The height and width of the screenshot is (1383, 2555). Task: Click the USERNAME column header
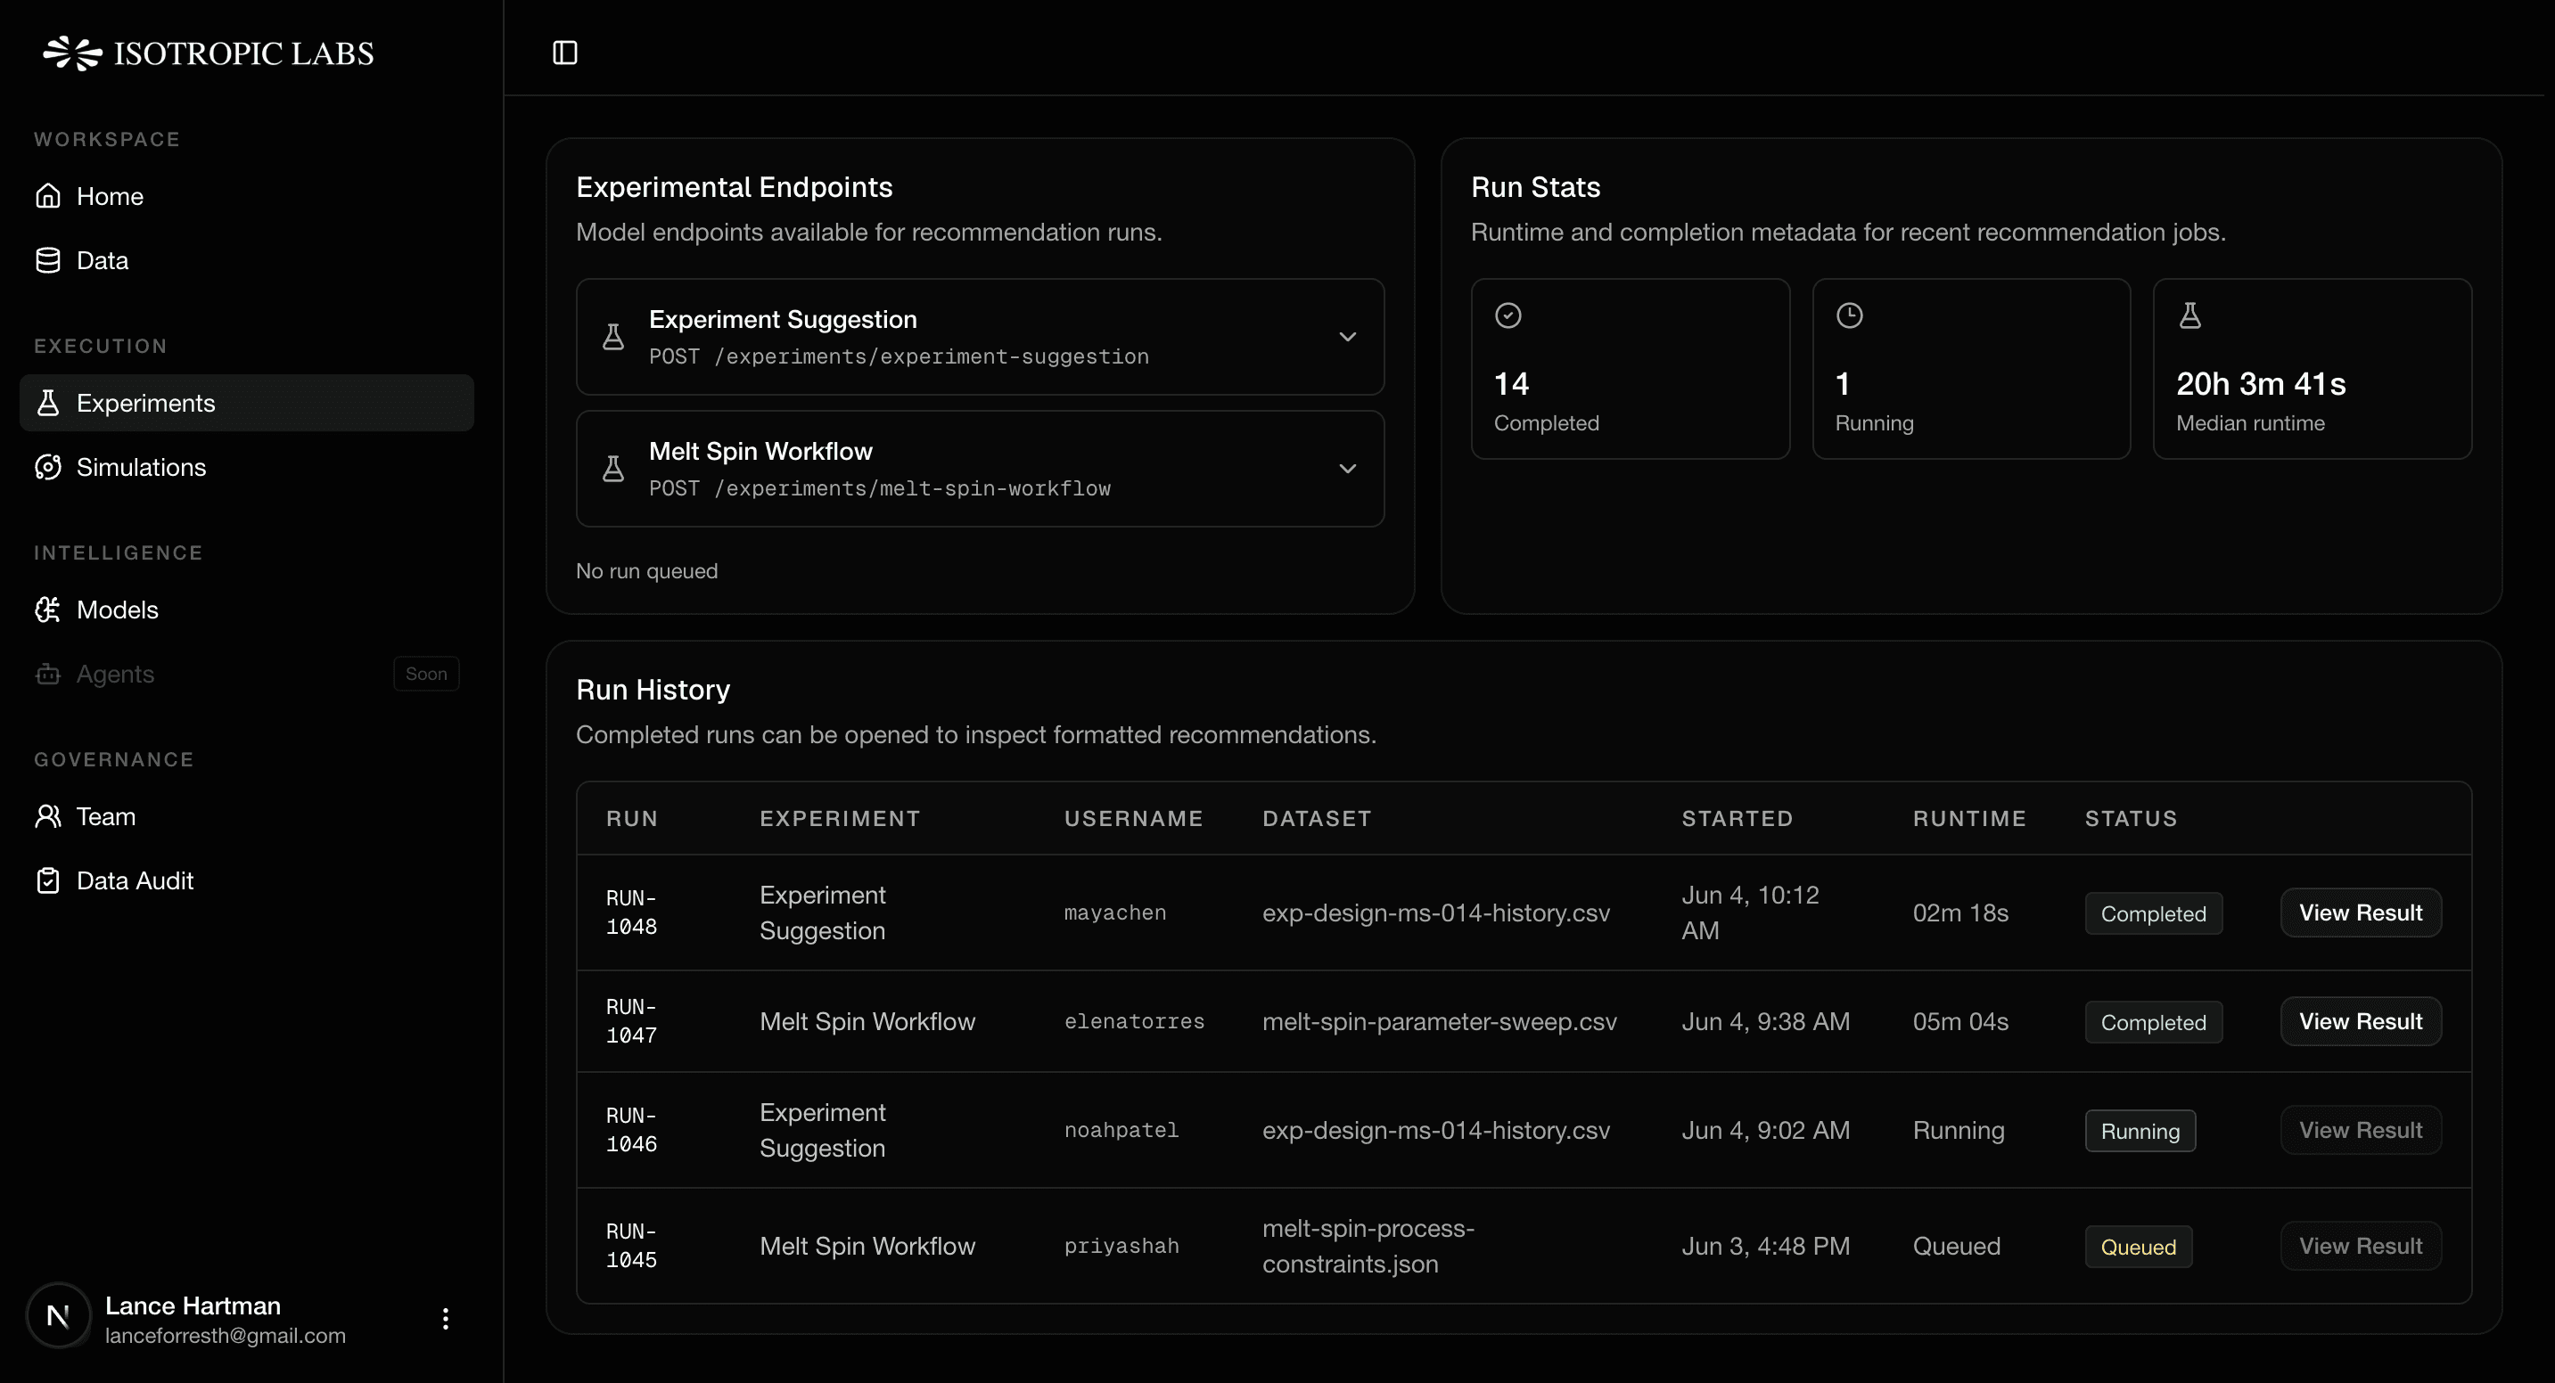1134,819
